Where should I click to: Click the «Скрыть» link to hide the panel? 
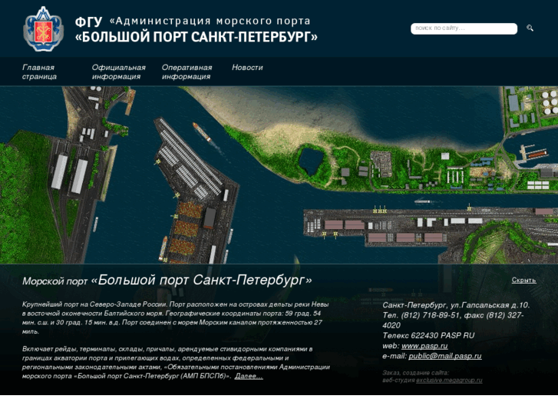click(x=523, y=281)
